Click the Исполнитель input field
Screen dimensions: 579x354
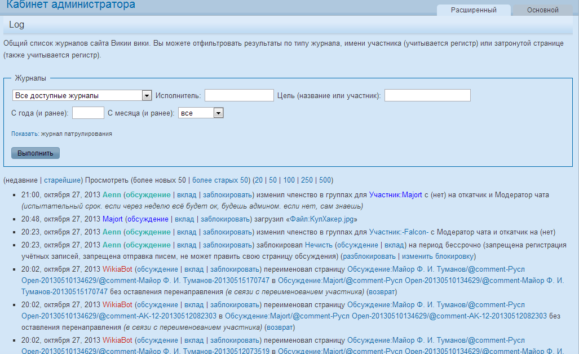click(x=239, y=95)
